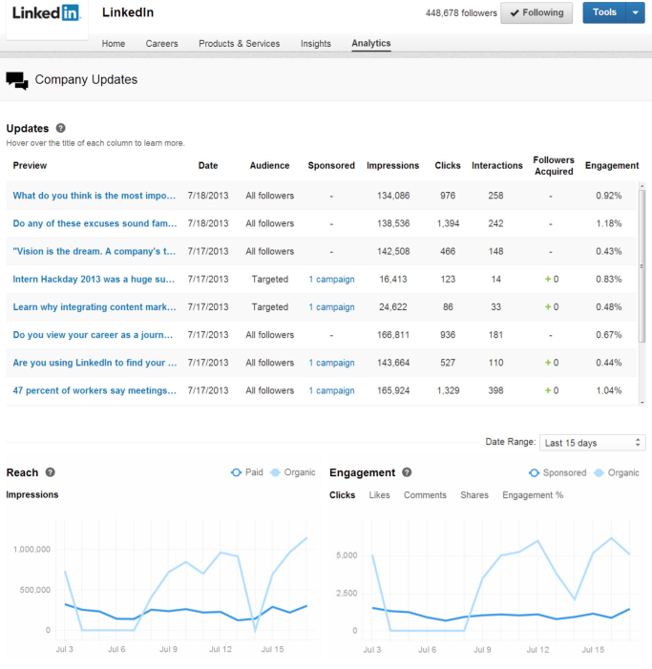Image resolution: width=652 pixels, height=669 pixels.
Task: Click the 166,811 impressions cell
Action: click(393, 335)
